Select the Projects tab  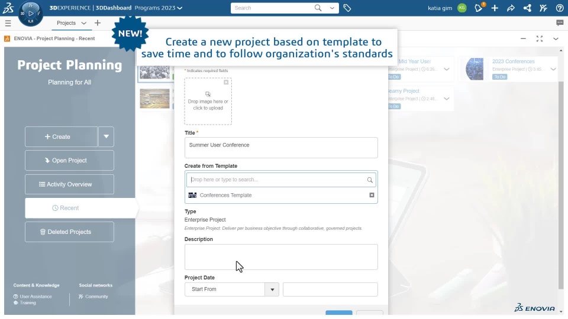66,23
